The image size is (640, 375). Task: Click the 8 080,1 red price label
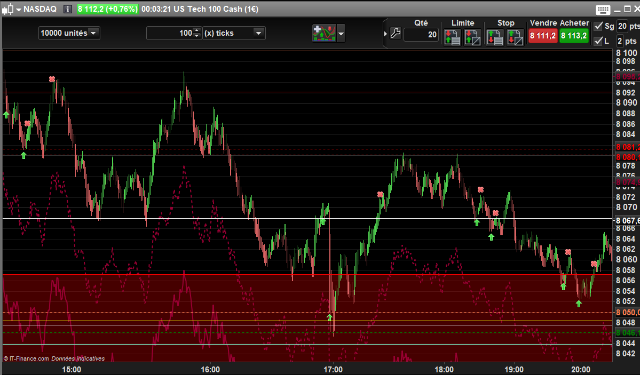(627, 157)
